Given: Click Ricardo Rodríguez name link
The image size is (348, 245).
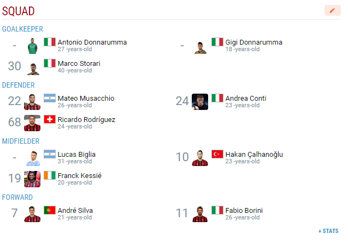Looking at the screenshot, I should (86, 119).
